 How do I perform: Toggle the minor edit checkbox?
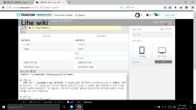tap(162, 29)
